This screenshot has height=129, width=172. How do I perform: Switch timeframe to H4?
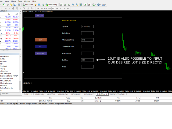pyautogui.click(x=57, y=8)
